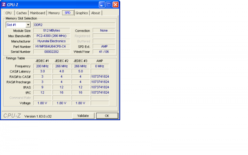Click serial number 00002202
Screen dimensions: 248x155
[x=52, y=52]
